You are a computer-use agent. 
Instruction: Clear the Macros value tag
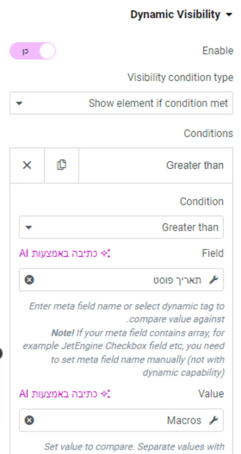click(29, 420)
